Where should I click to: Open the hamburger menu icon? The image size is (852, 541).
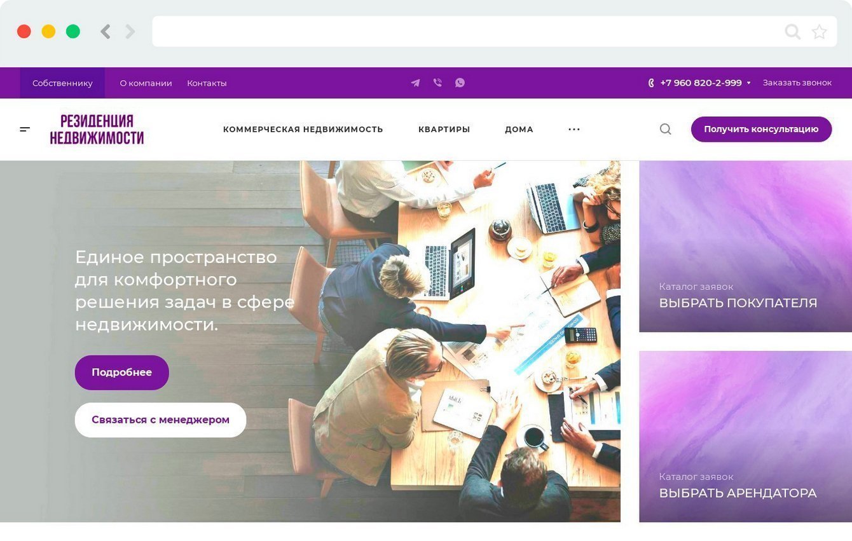25,129
